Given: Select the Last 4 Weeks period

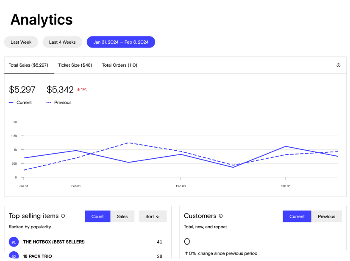Looking at the screenshot, I should [x=62, y=42].
